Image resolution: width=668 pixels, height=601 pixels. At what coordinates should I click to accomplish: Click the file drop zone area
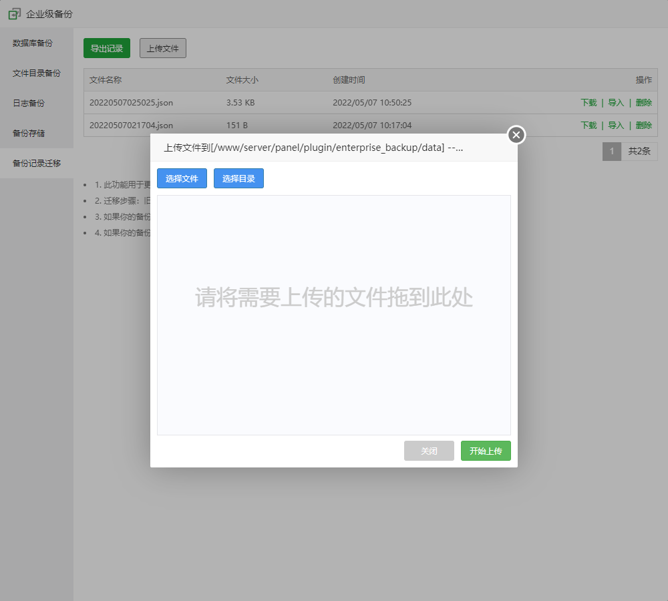[x=334, y=315]
